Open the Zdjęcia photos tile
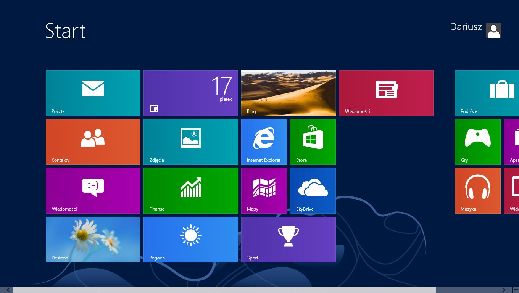The height and width of the screenshot is (293, 519). click(191, 142)
